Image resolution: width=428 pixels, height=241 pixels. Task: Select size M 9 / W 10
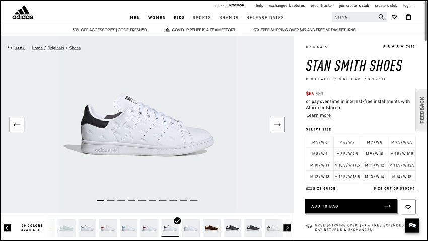coord(374,154)
